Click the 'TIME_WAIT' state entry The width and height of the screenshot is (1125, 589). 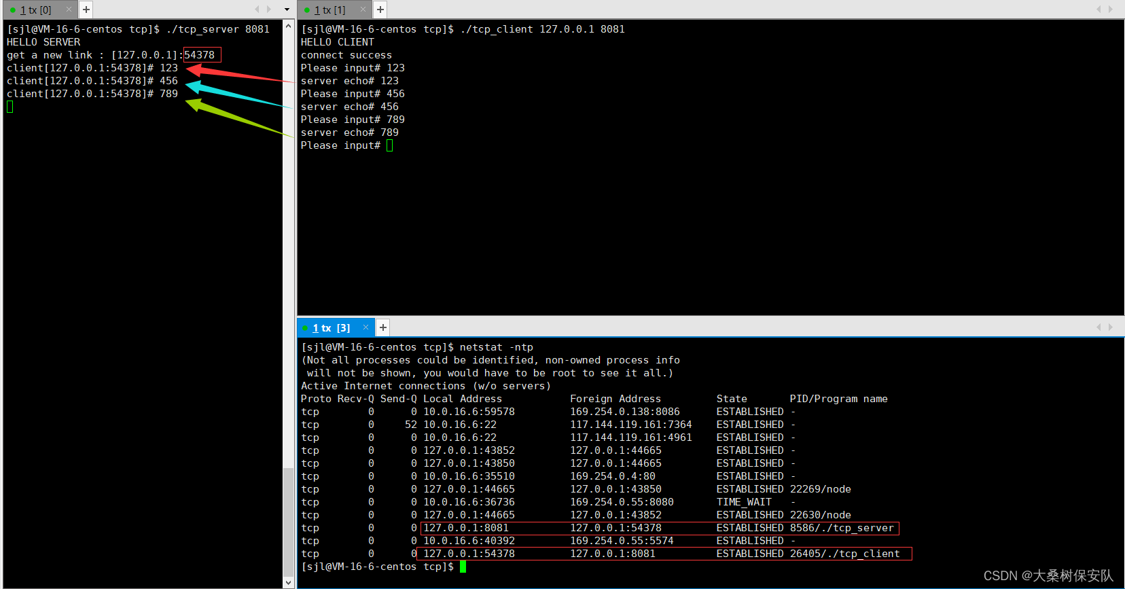744,502
